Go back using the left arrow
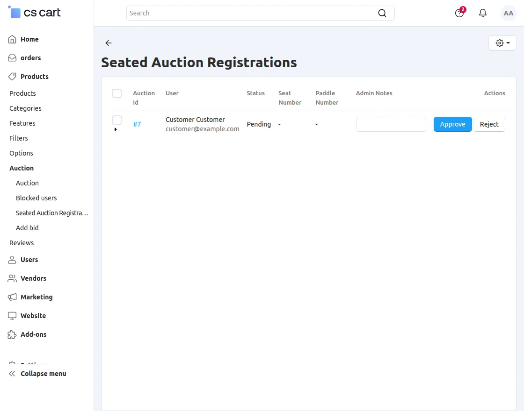Image resolution: width=524 pixels, height=411 pixels. pyautogui.click(x=108, y=43)
